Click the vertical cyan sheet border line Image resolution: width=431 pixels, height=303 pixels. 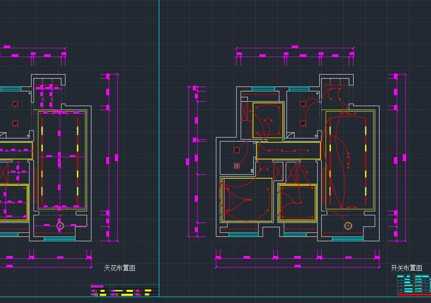coord(159,159)
